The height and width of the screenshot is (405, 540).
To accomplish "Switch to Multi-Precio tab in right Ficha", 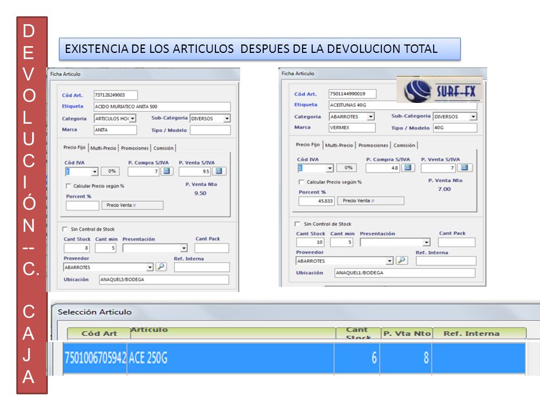I will pos(339,145).
